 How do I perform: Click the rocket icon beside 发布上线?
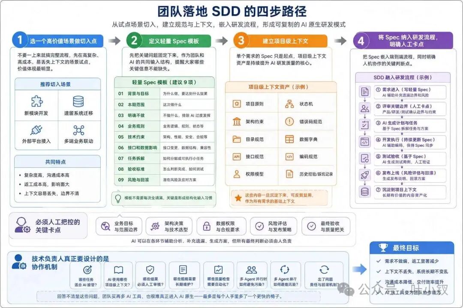365,175
